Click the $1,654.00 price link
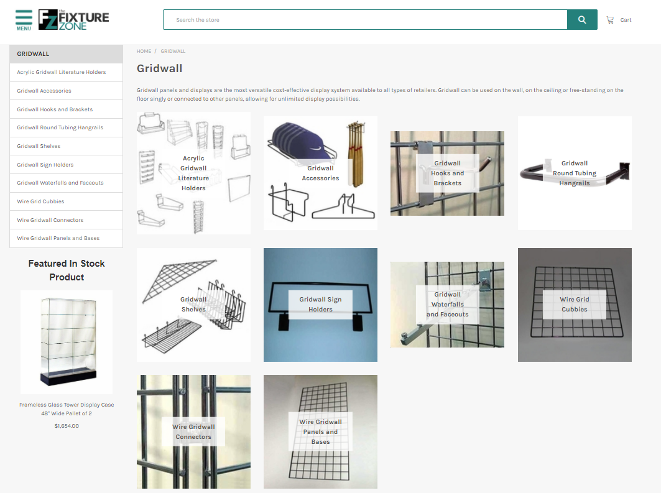661x493 pixels. (67, 425)
